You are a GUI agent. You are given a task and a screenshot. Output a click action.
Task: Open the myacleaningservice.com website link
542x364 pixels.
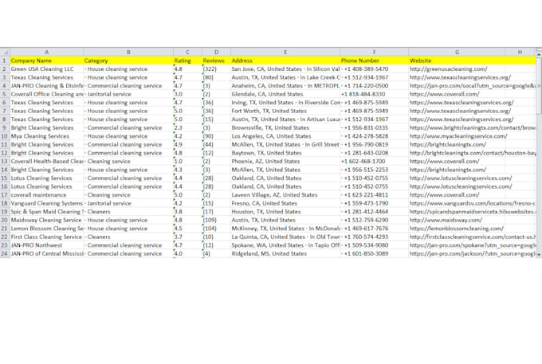458,136
